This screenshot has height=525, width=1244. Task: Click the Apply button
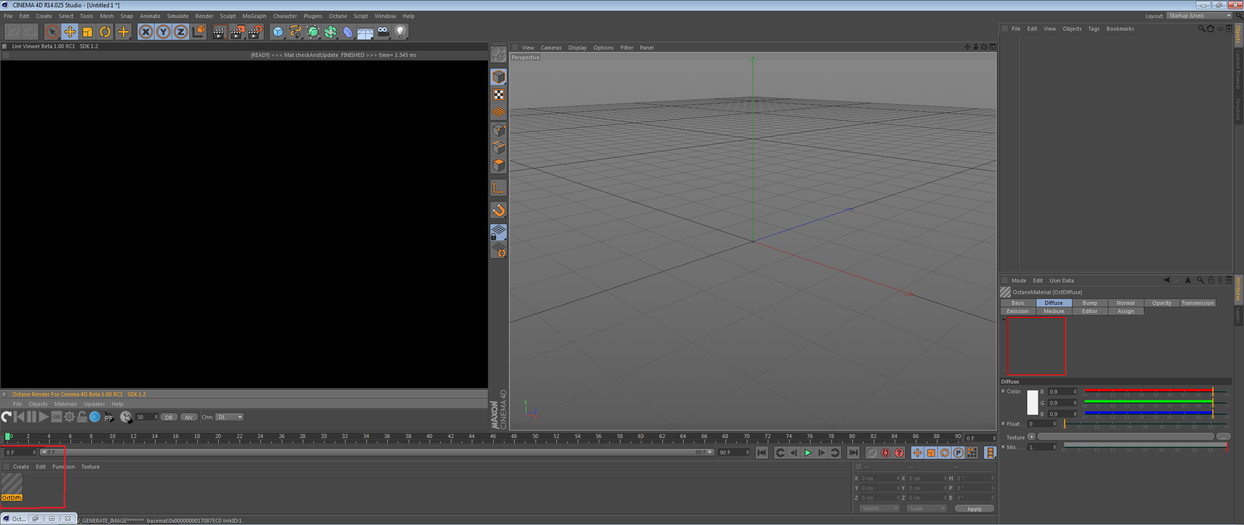click(x=974, y=508)
